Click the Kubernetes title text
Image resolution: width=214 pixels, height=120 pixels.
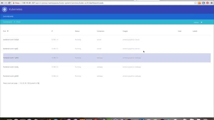(x=16, y=9)
